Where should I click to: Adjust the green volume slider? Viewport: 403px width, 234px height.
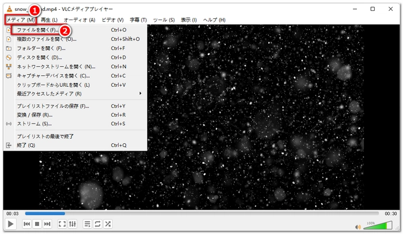(367, 225)
